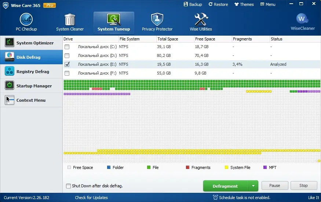Image resolution: width=321 pixels, height=202 pixels.
Task: Click the Like It link
Action: [314, 198]
